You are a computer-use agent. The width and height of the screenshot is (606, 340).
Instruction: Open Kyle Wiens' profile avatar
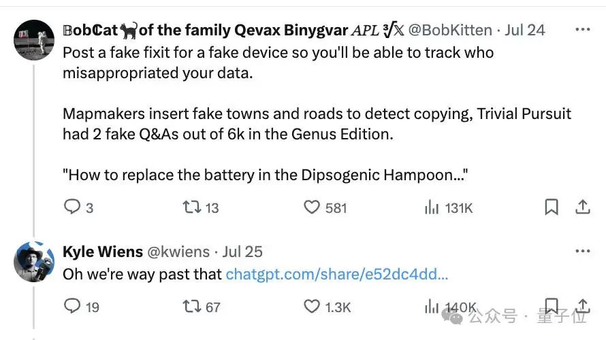tap(34, 262)
